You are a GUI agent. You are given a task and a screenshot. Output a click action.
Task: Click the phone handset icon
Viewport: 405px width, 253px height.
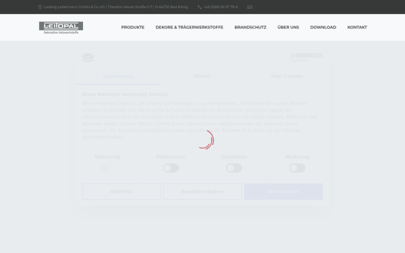[x=200, y=7]
